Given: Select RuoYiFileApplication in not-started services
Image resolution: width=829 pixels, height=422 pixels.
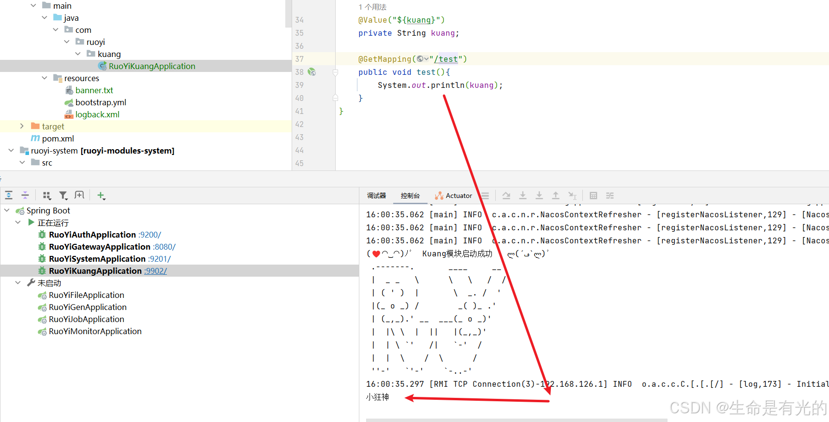Looking at the screenshot, I should 87,295.
